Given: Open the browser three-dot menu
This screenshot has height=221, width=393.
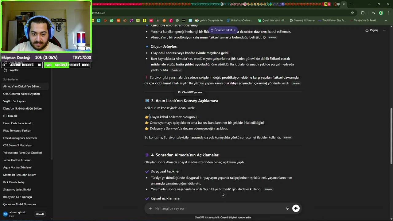Looking at the screenshot, I should click(388, 13).
